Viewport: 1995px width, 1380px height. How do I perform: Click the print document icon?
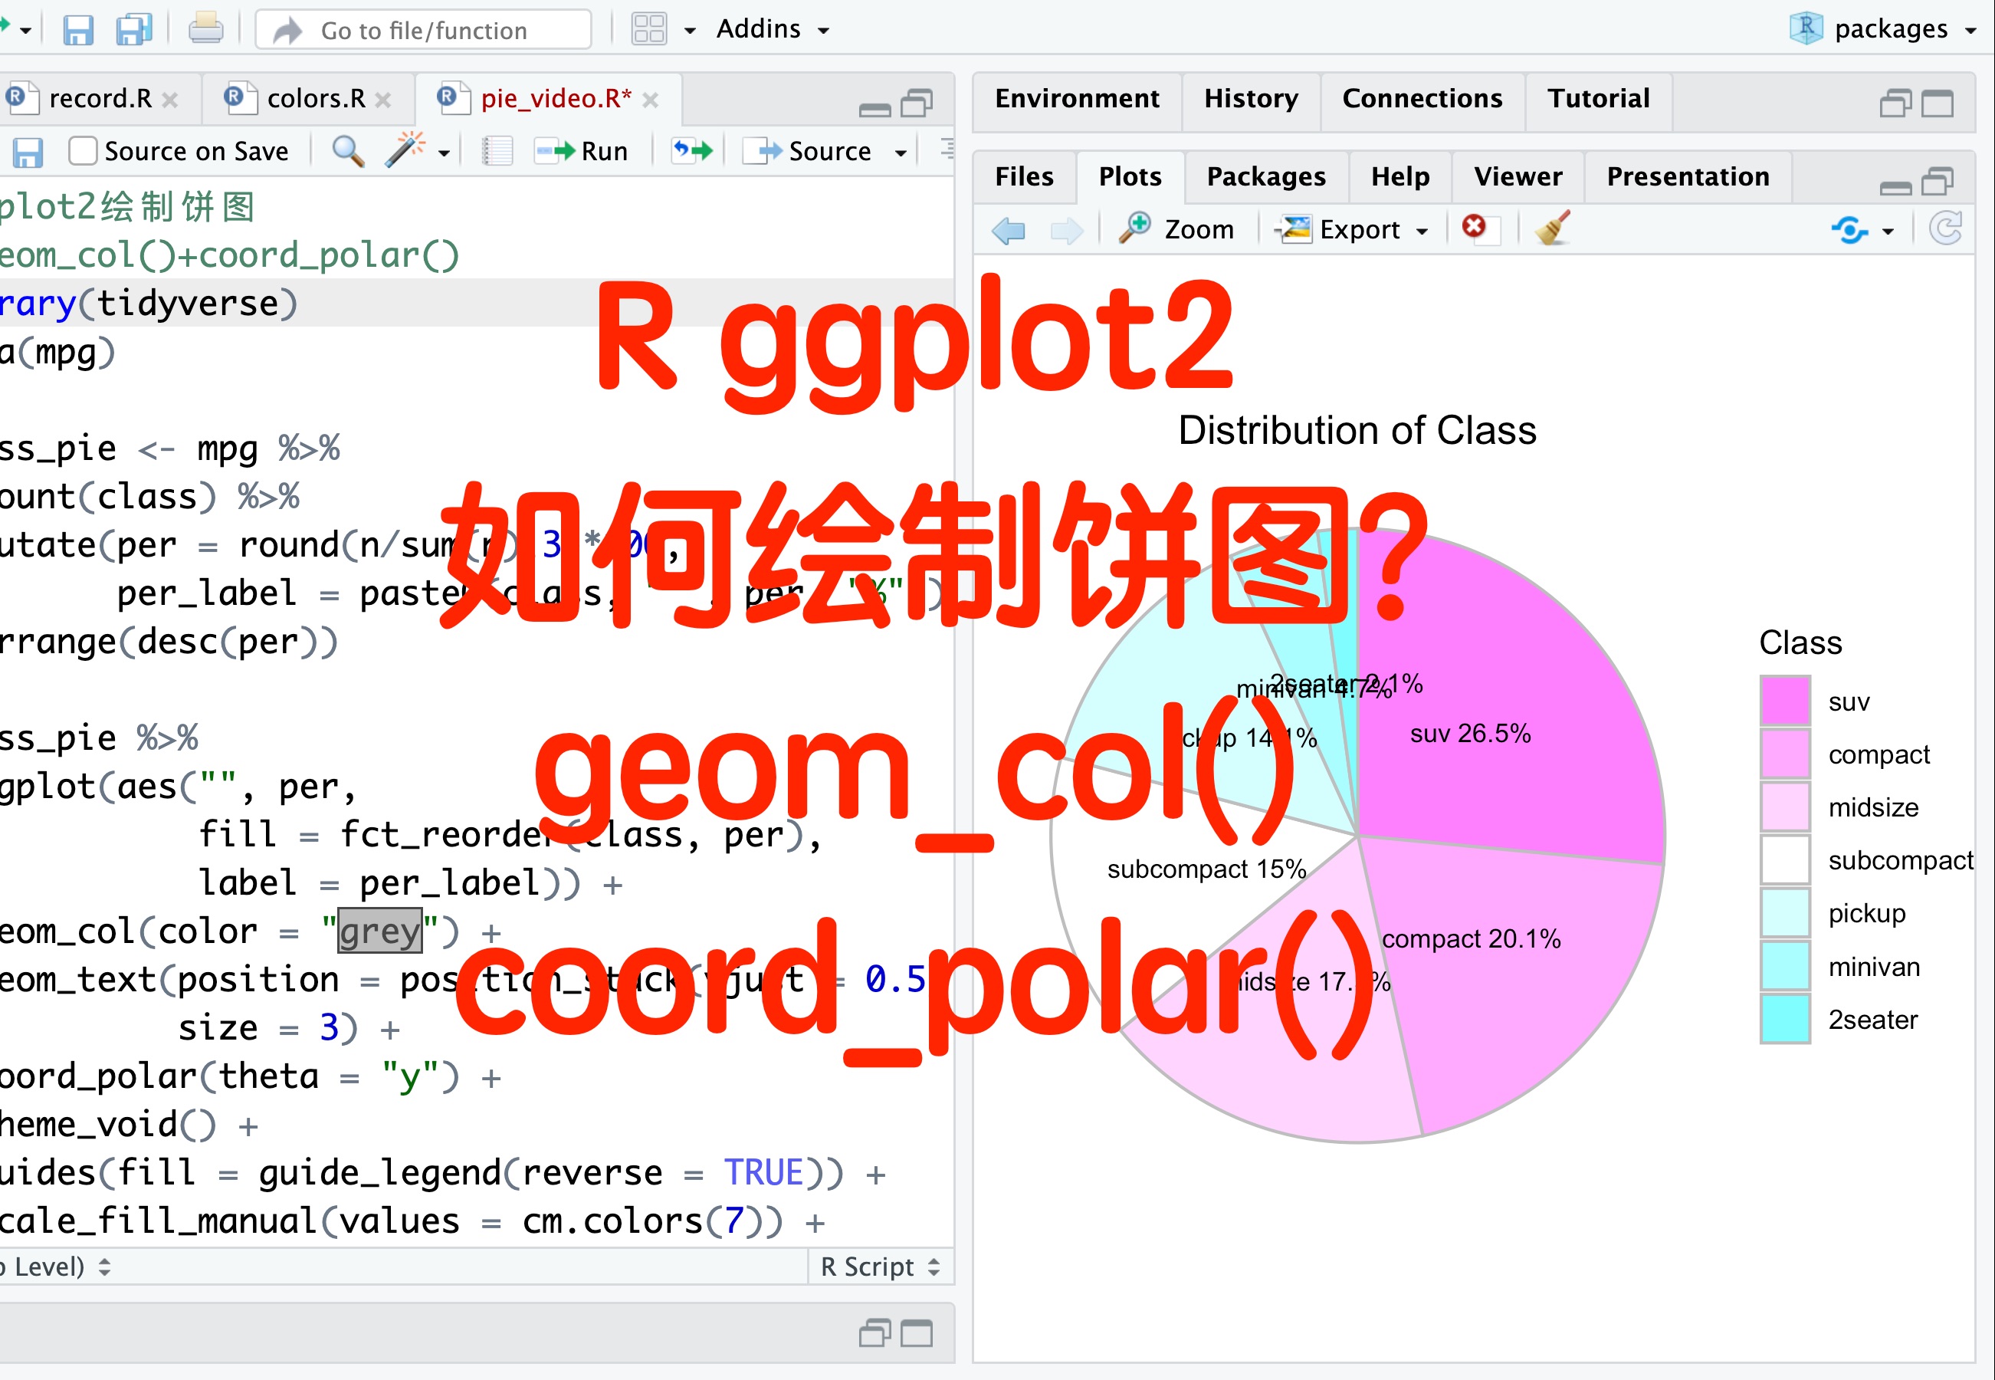click(x=205, y=29)
